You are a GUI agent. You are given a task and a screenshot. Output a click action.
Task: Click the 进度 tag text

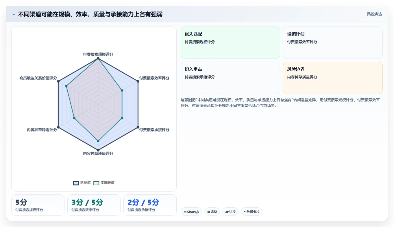(232, 212)
